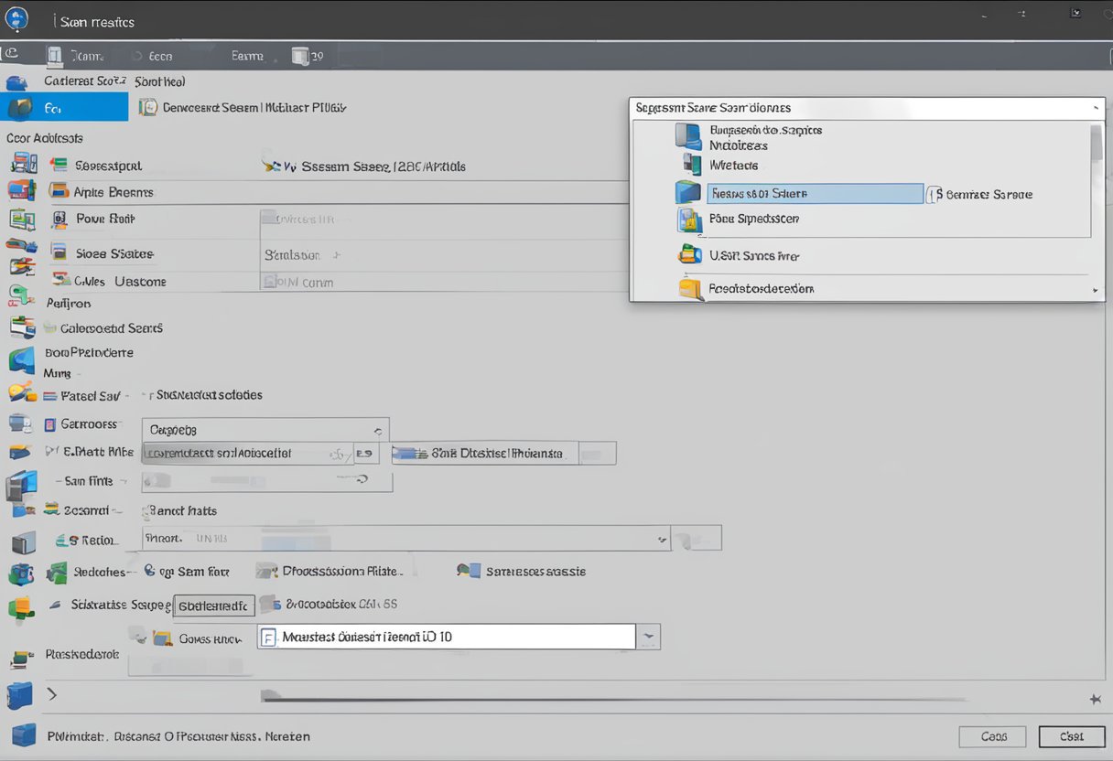Expand the chevron arrow in bottom-left row
1113x761 pixels.
(52, 694)
